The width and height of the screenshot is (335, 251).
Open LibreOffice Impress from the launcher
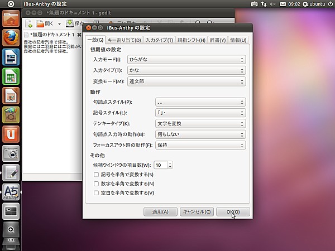(11, 95)
